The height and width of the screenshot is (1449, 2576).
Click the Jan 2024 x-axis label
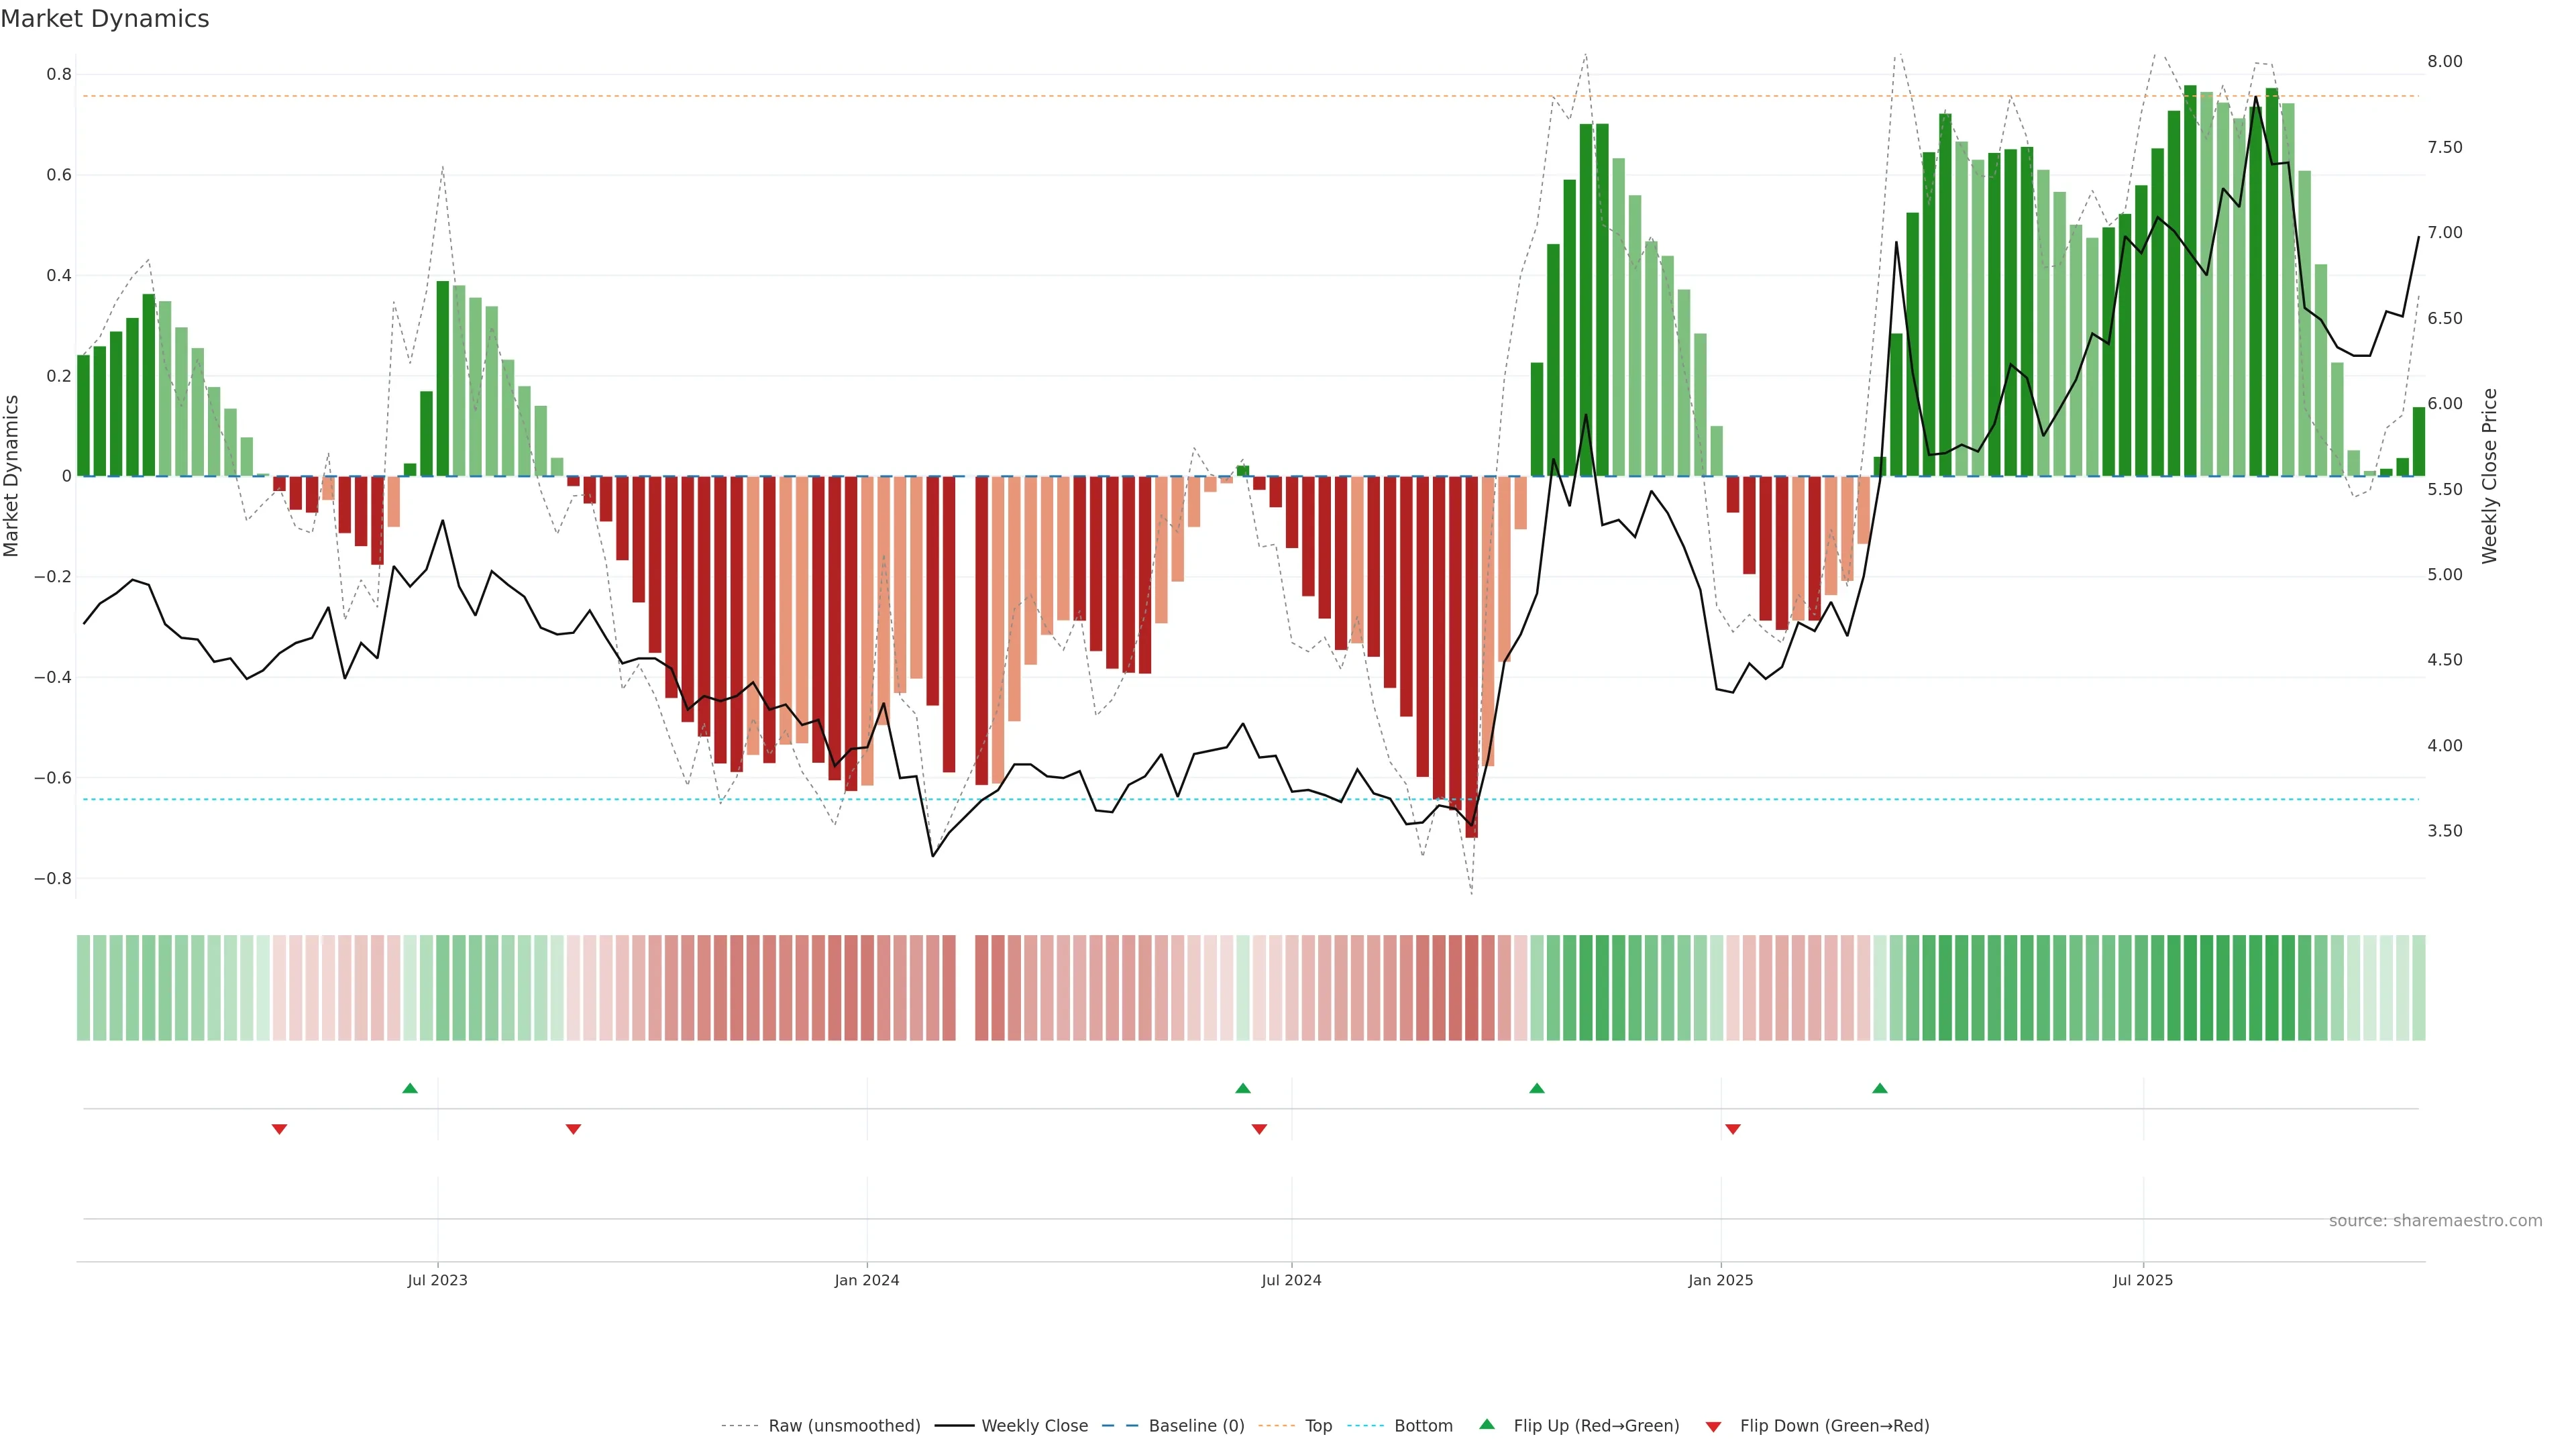tap(867, 1280)
